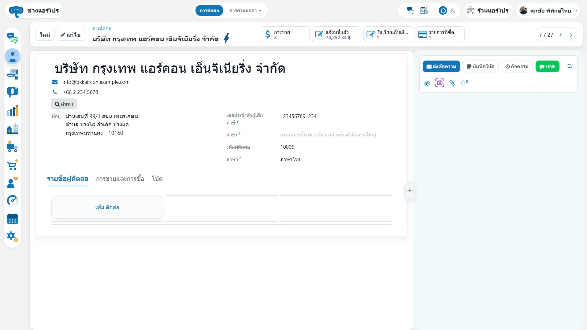Click the lightning bolt icon beside company name
The width and height of the screenshot is (587, 330).
coord(227,38)
